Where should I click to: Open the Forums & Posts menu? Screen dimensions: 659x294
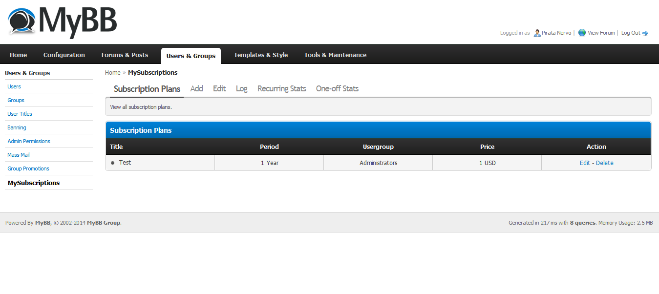tap(125, 55)
